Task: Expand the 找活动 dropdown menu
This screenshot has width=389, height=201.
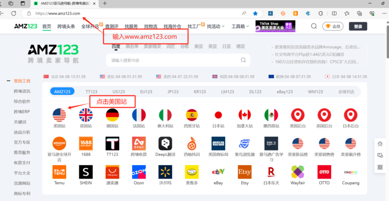Action: coord(216,26)
